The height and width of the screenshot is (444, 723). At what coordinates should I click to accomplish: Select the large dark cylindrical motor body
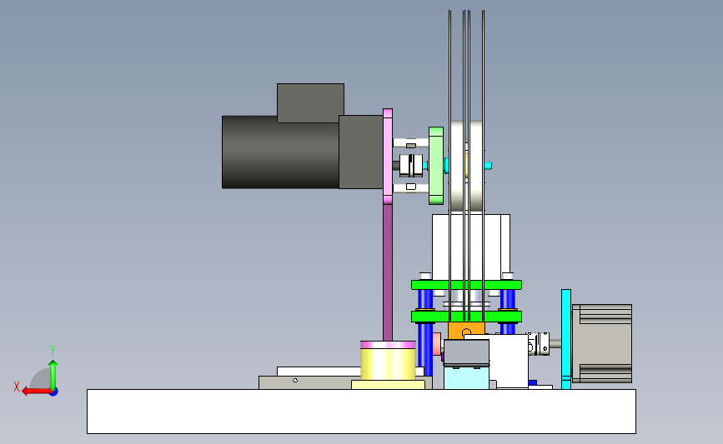tap(280, 152)
